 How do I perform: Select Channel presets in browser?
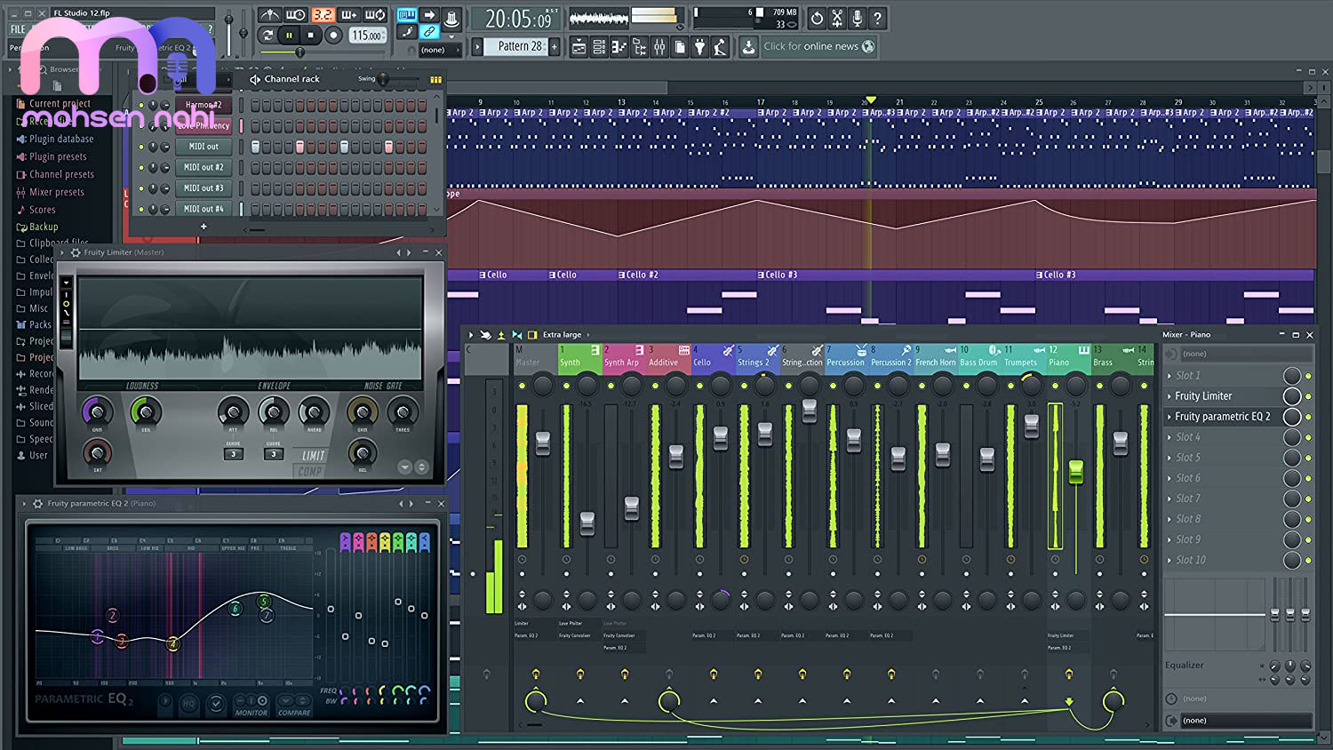tap(61, 174)
